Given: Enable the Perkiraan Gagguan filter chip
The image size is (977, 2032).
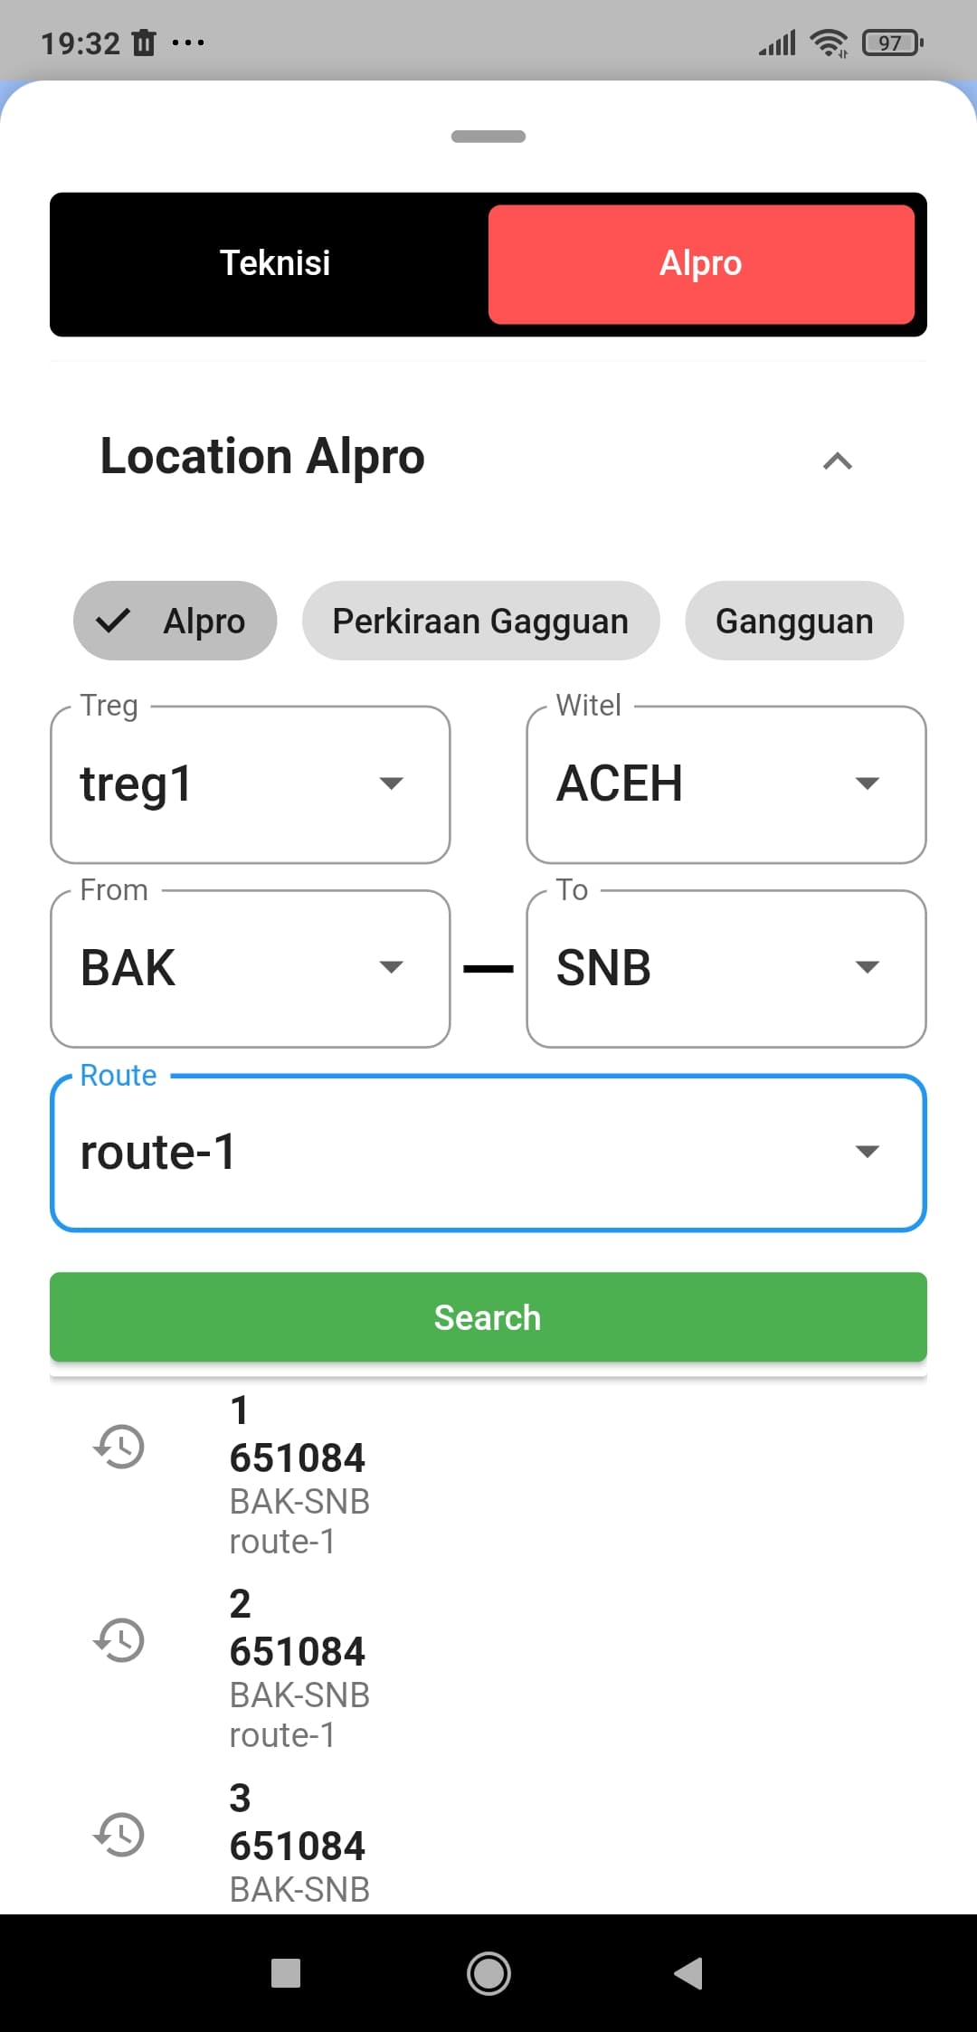Looking at the screenshot, I should point(480,621).
